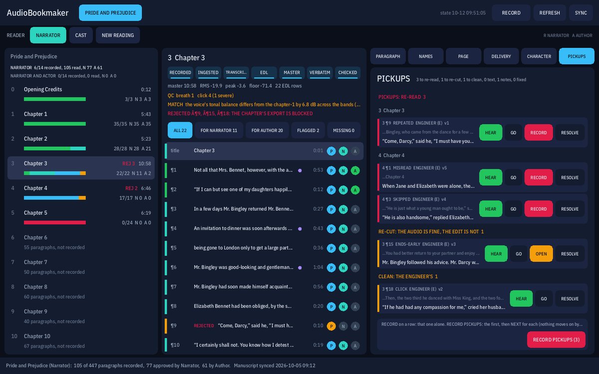The image size is (599, 374).
Task: Open the NAMES tab
Action: tap(426, 56)
